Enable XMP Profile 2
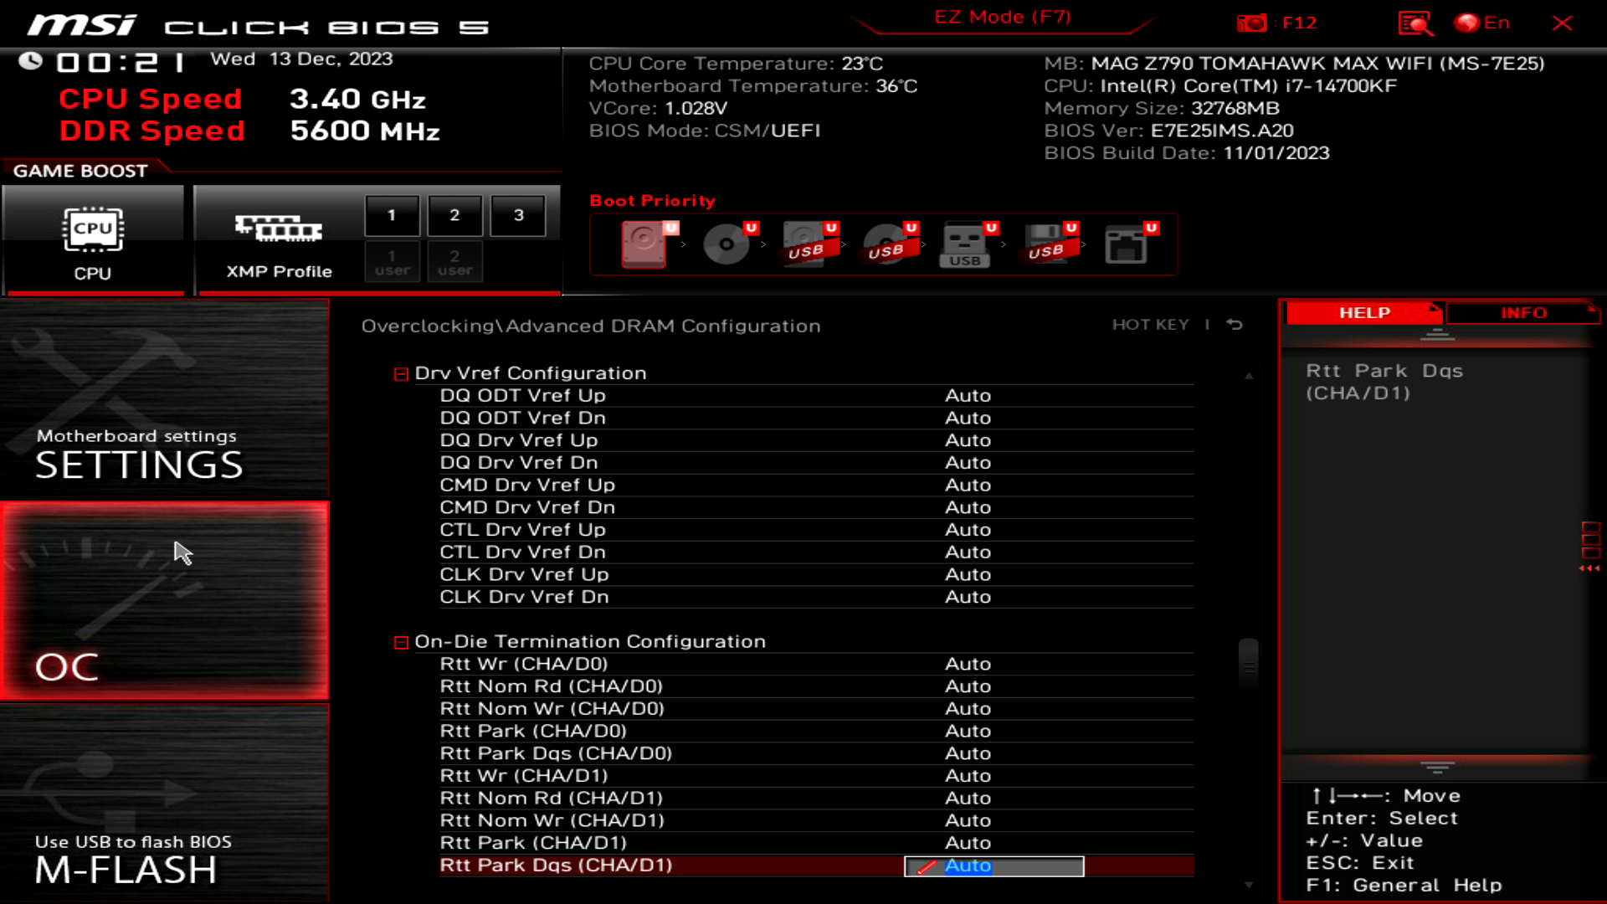Image resolution: width=1607 pixels, height=904 pixels. [454, 214]
